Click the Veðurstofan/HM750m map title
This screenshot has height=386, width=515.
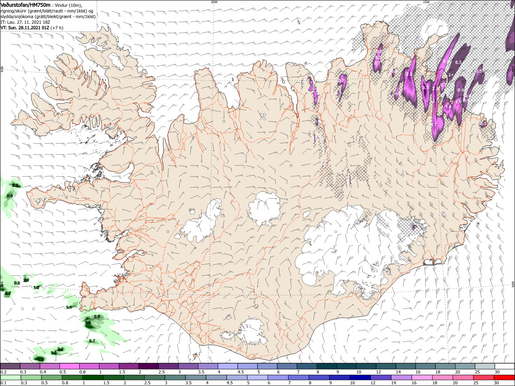(25, 4)
